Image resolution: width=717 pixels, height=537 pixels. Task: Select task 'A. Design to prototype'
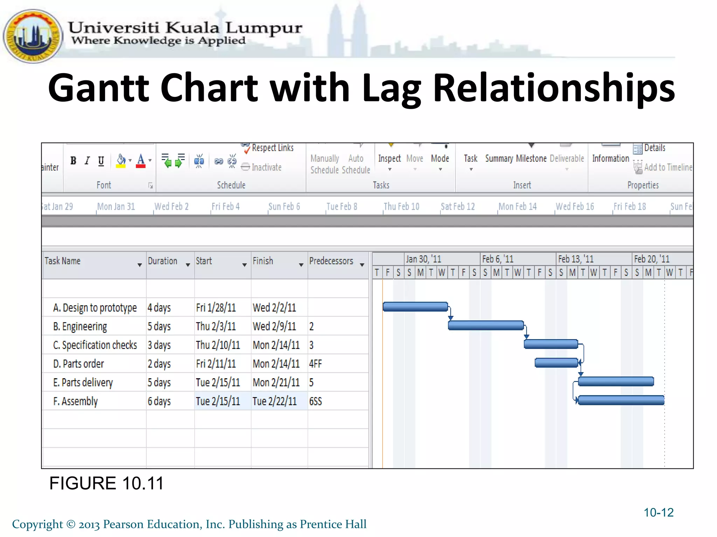point(95,308)
